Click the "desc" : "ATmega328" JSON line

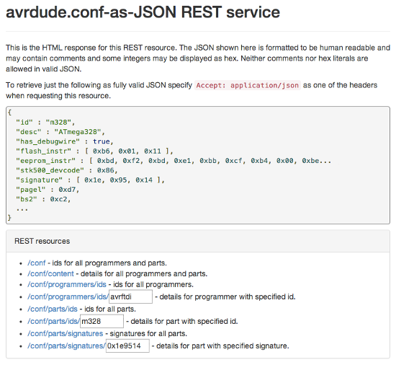[60, 132]
